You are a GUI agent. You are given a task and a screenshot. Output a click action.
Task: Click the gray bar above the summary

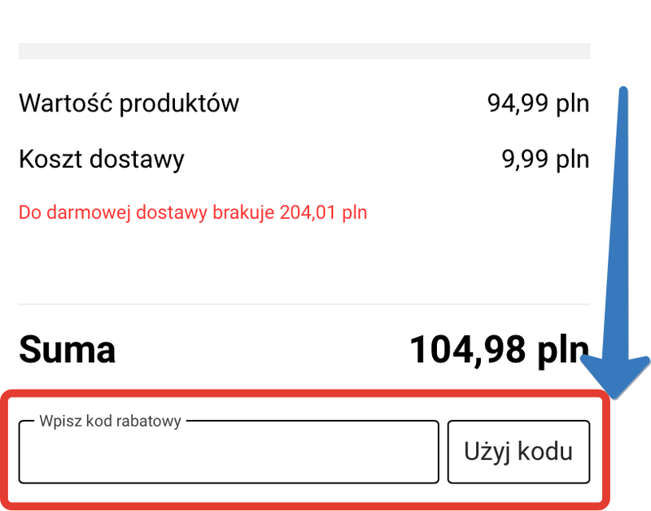click(x=304, y=50)
